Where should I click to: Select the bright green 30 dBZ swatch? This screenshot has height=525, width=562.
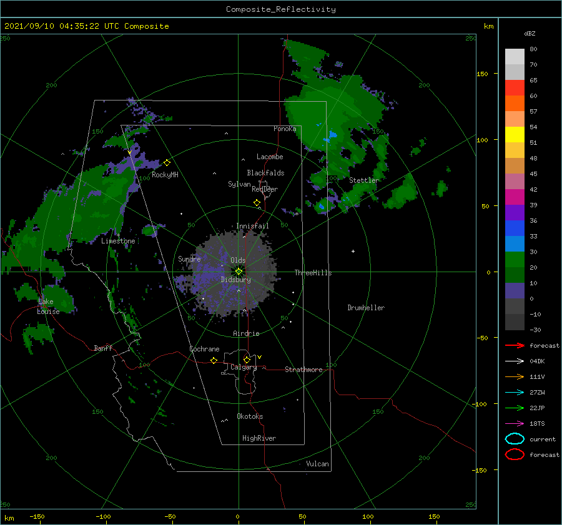(x=515, y=259)
